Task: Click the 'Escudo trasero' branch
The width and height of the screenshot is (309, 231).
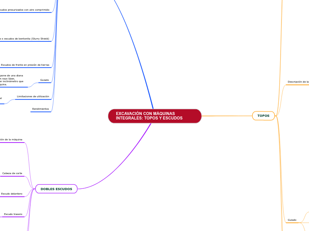Action: coord(13,214)
